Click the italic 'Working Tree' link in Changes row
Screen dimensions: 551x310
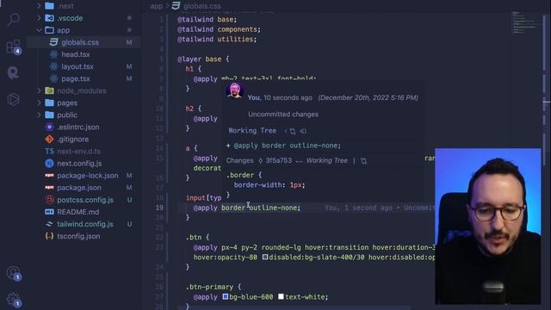pyautogui.click(x=327, y=161)
